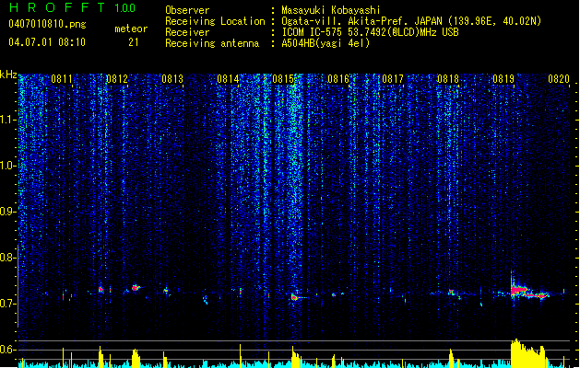Click the 1.0 kHz axis label
580x368 pixels.
pyautogui.click(x=8, y=166)
